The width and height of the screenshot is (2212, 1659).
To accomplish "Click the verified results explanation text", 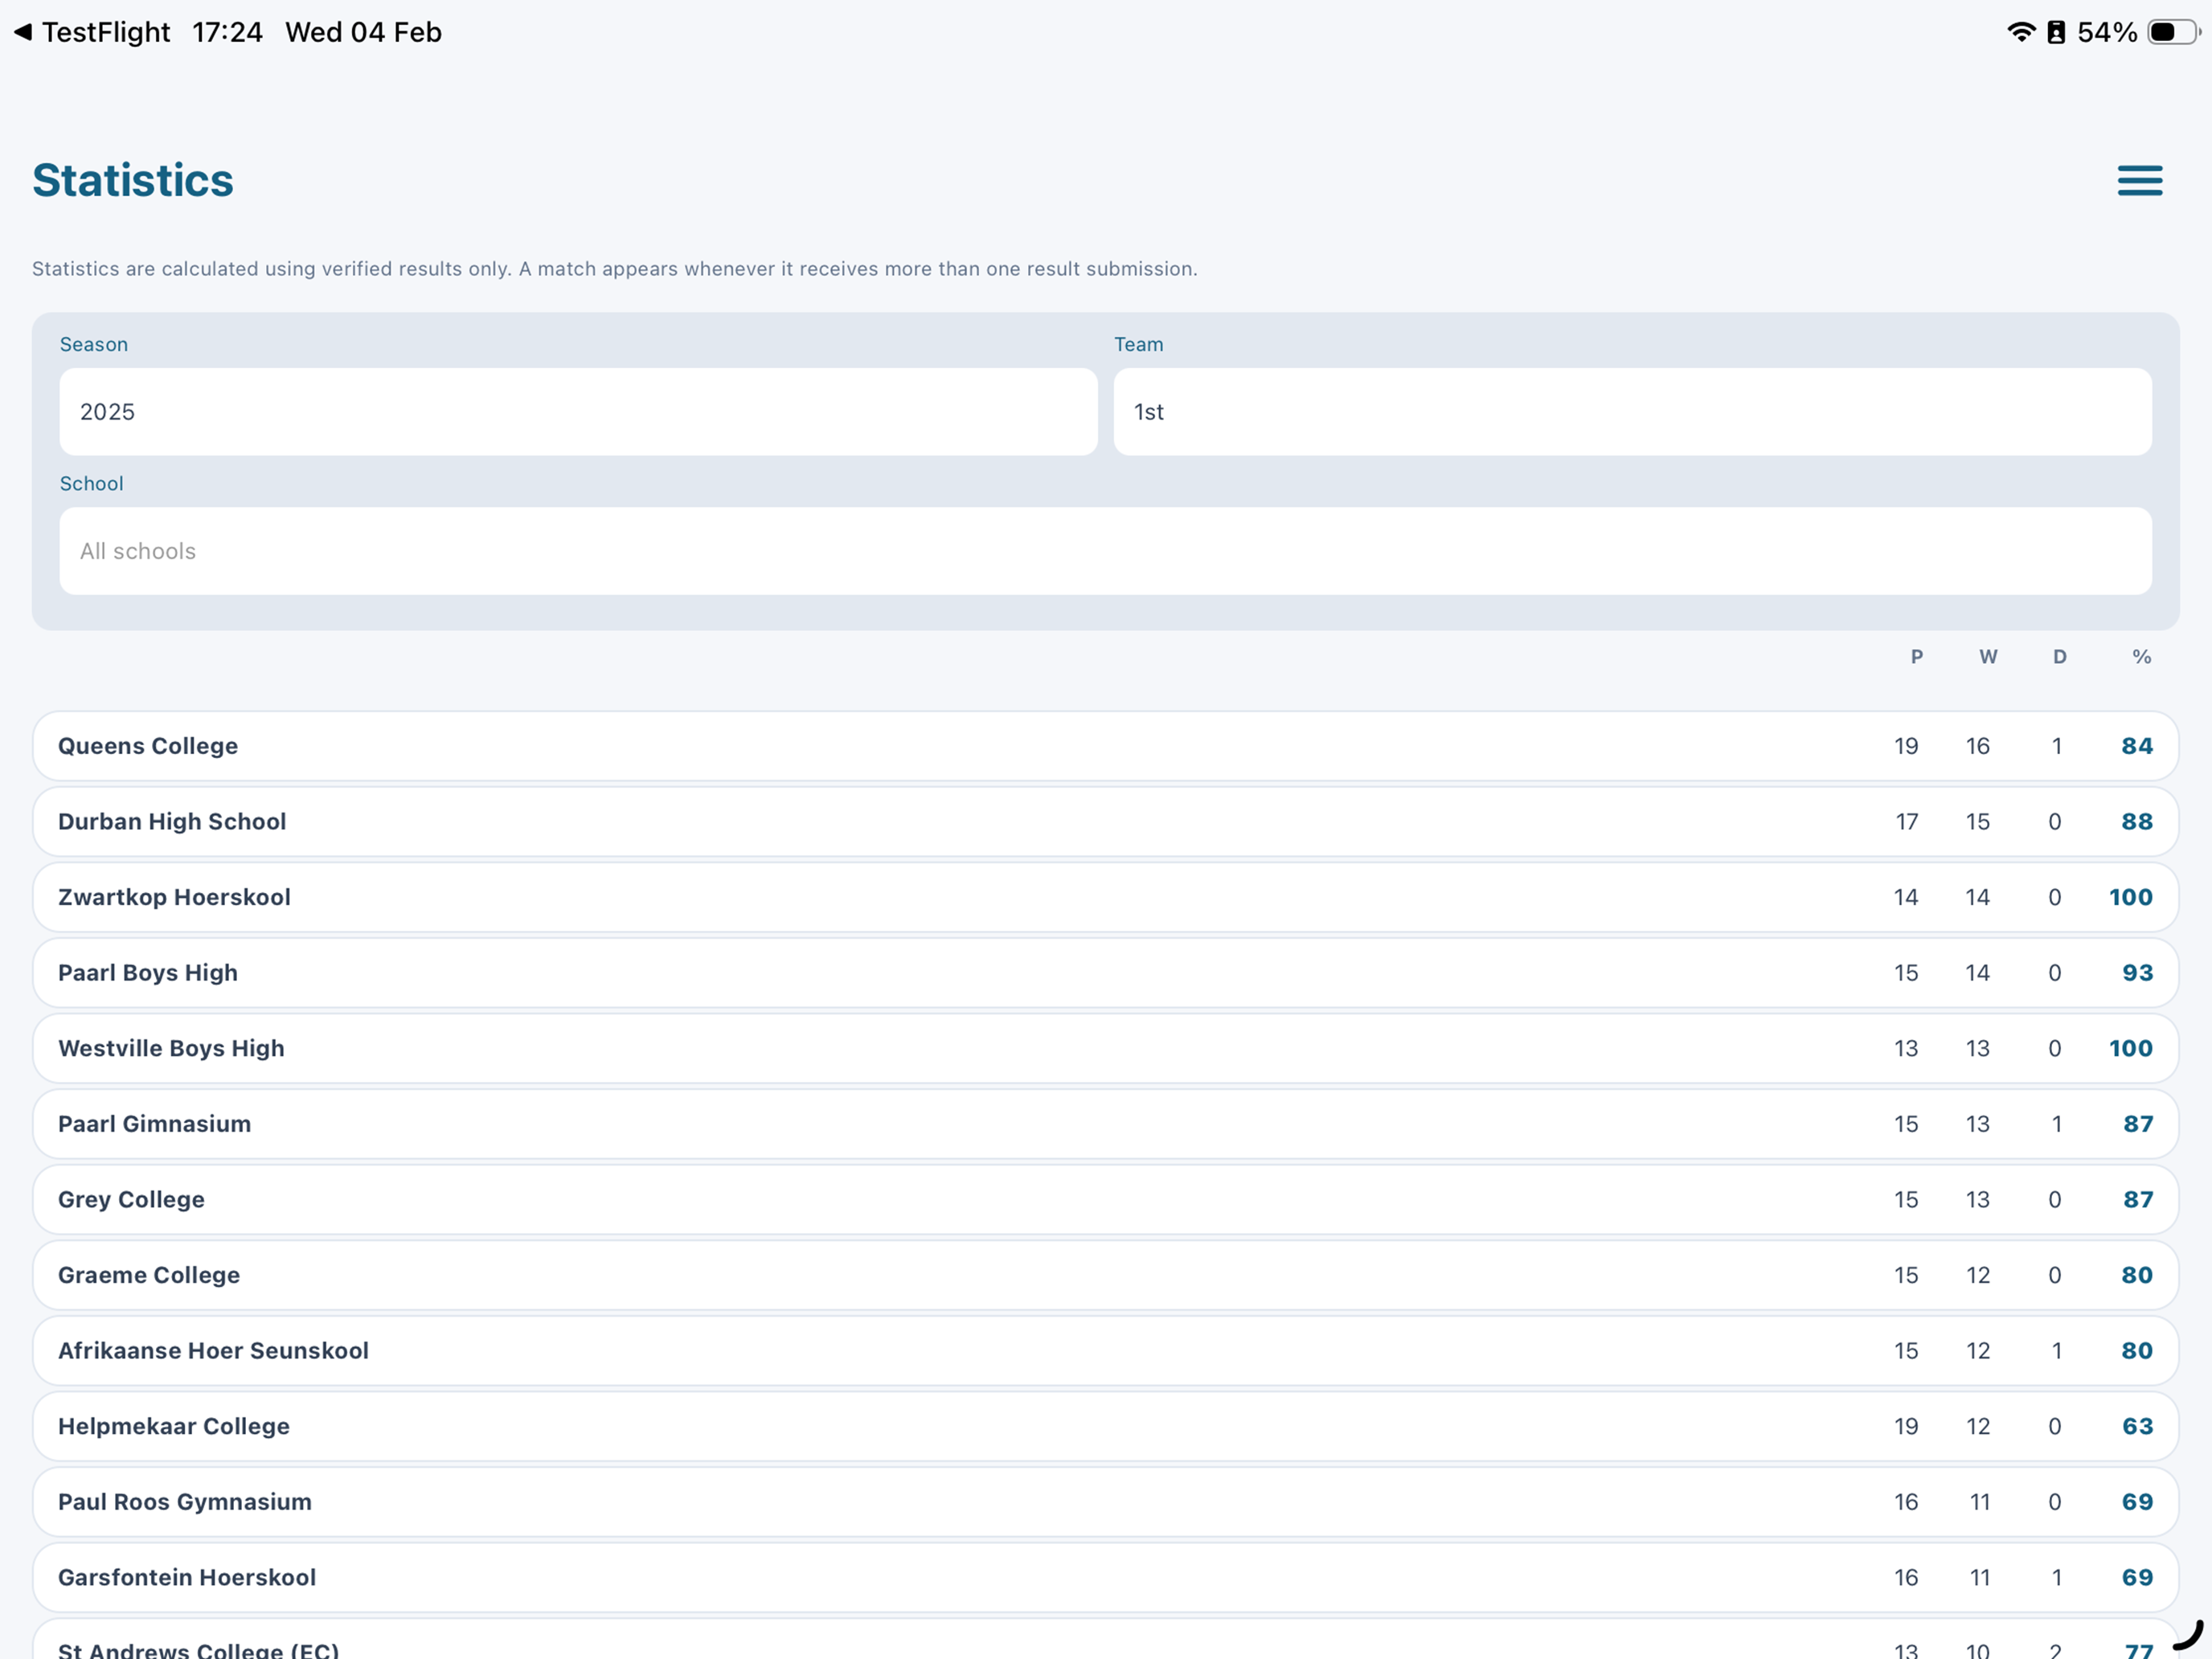I will click(x=614, y=269).
